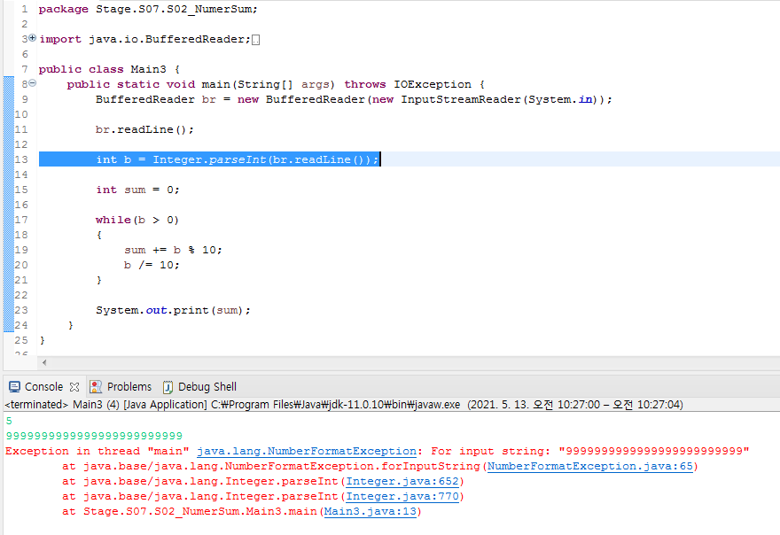Click the console input '5' line
The height and width of the screenshot is (535, 780).
pyautogui.click(x=9, y=421)
